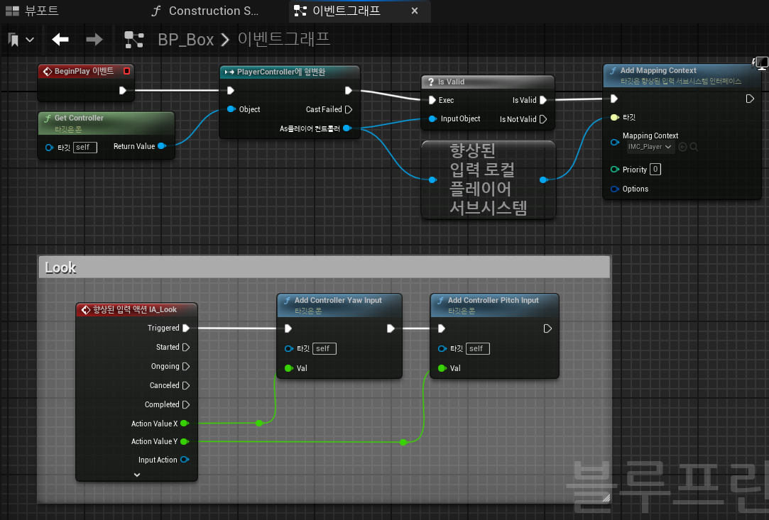Viewport: 769px width, 520px height.
Task: Open the bookmarks dropdown chevron
Action: [29, 40]
